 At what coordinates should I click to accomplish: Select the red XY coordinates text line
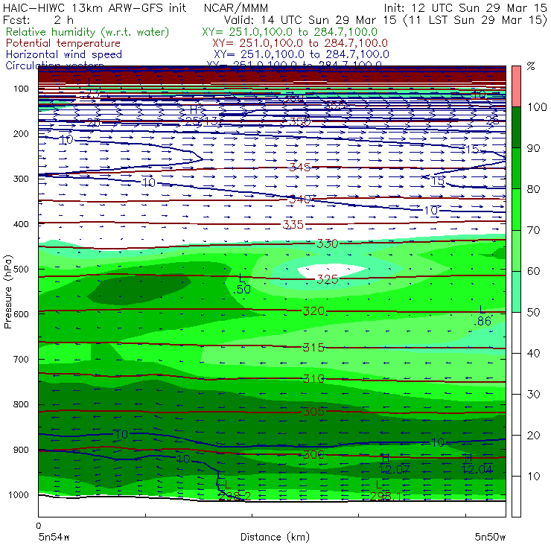pyautogui.click(x=300, y=43)
